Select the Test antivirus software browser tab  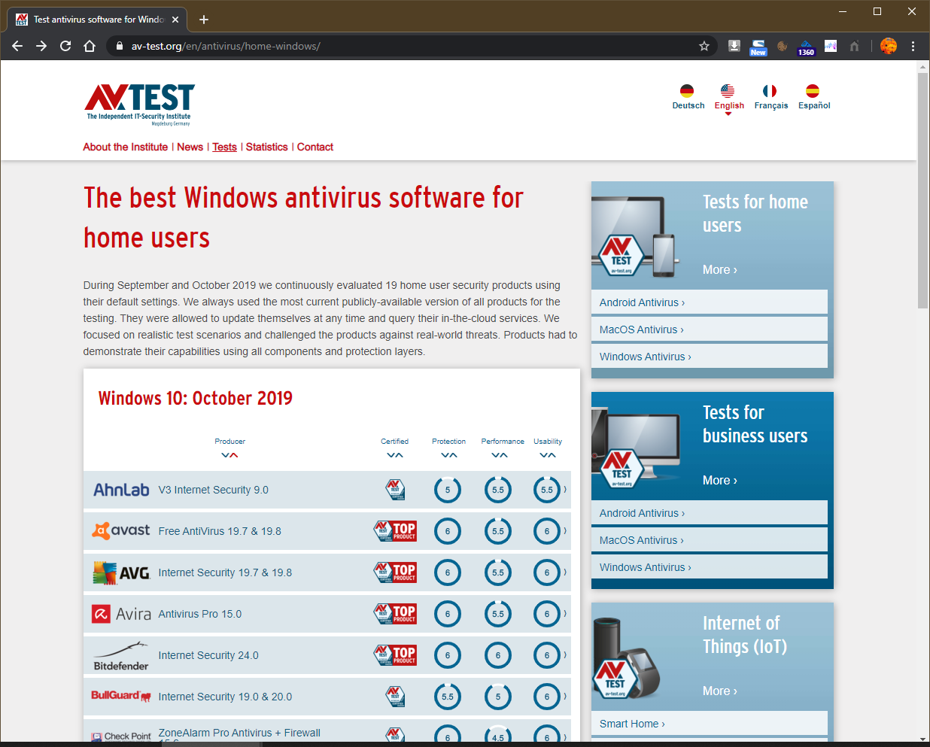(98, 20)
